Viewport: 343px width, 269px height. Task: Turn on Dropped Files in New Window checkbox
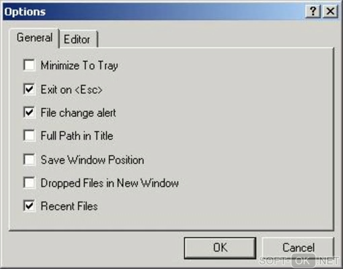(x=29, y=183)
